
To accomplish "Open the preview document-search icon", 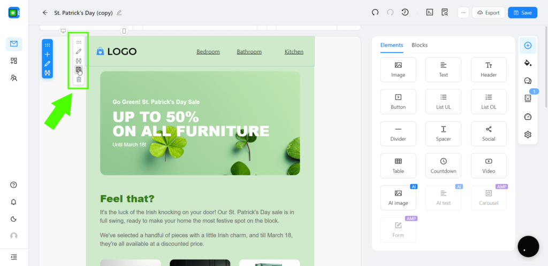I will (x=445, y=12).
